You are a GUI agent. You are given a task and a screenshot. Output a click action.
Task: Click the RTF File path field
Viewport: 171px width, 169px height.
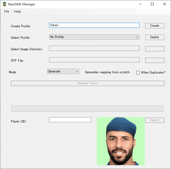(x=94, y=60)
